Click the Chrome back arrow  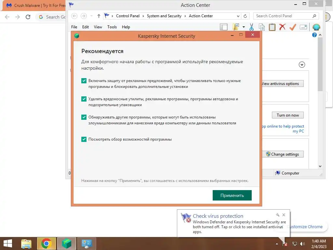(x=7, y=17)
